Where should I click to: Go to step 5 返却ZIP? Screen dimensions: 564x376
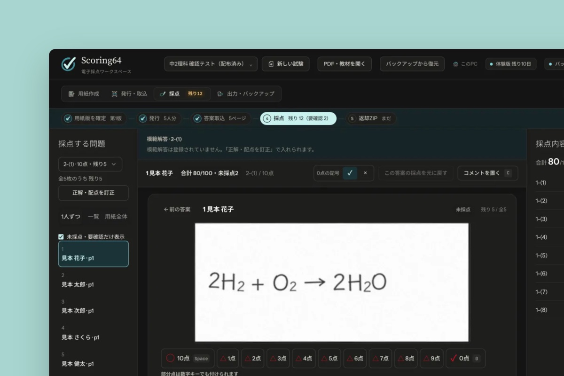[371, 118]
